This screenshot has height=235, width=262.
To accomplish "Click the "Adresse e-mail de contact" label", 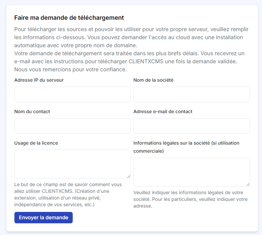I will [x=163, y=111].
